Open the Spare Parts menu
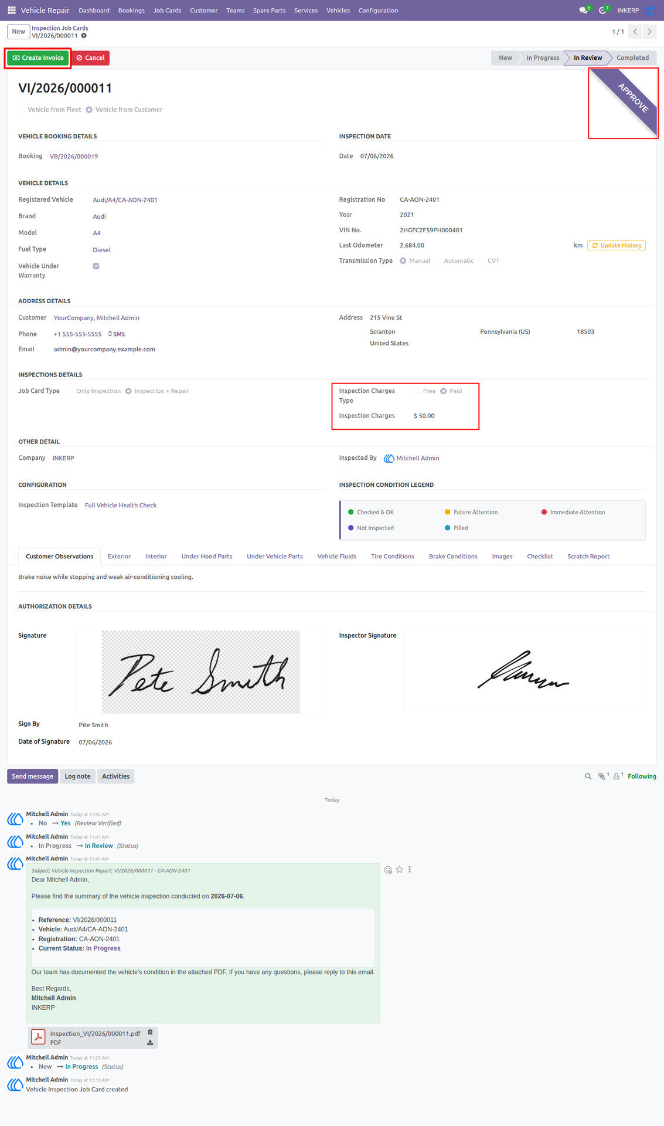The width and height of the screenshot is (664, 1126). point(269,11)
